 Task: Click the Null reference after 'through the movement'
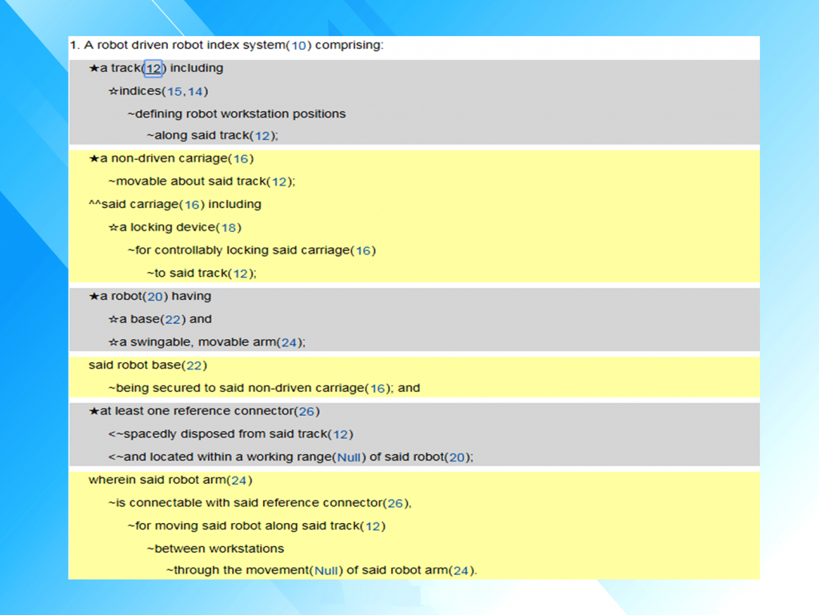[x=326, y=571]
